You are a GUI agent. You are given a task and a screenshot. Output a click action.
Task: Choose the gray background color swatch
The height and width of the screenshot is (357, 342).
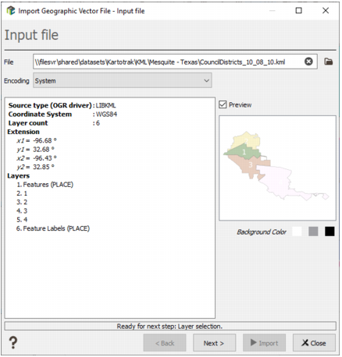click(313, 232)
